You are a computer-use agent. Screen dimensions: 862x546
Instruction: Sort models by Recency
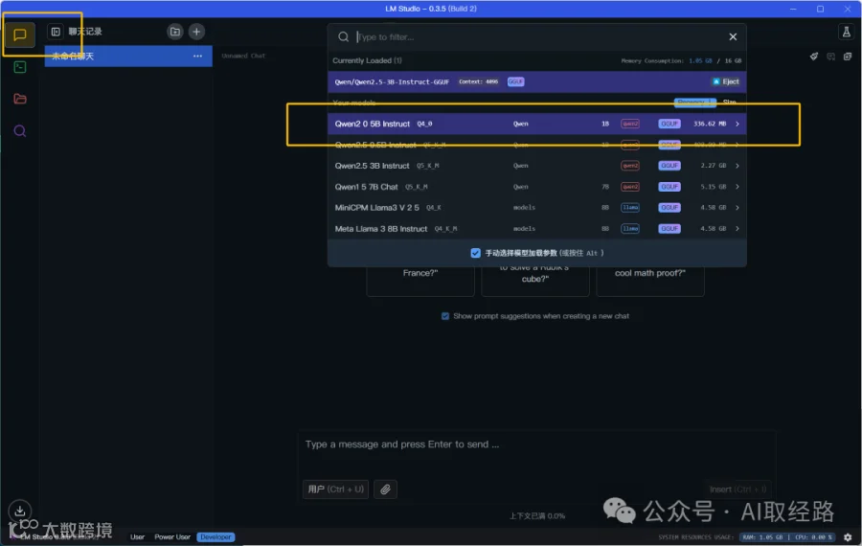pyautogui.click(x=694, y=102)
